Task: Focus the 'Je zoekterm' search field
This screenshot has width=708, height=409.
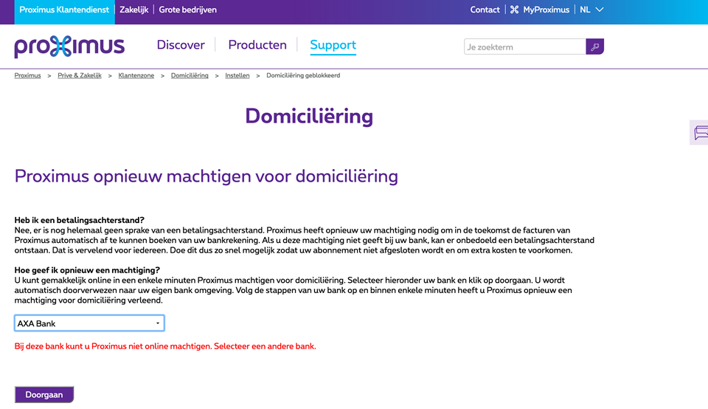Action: click(x=524, y=47)
